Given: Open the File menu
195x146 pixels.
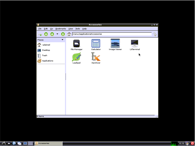Looking at the screenshot, I should (x=40, y=29).
